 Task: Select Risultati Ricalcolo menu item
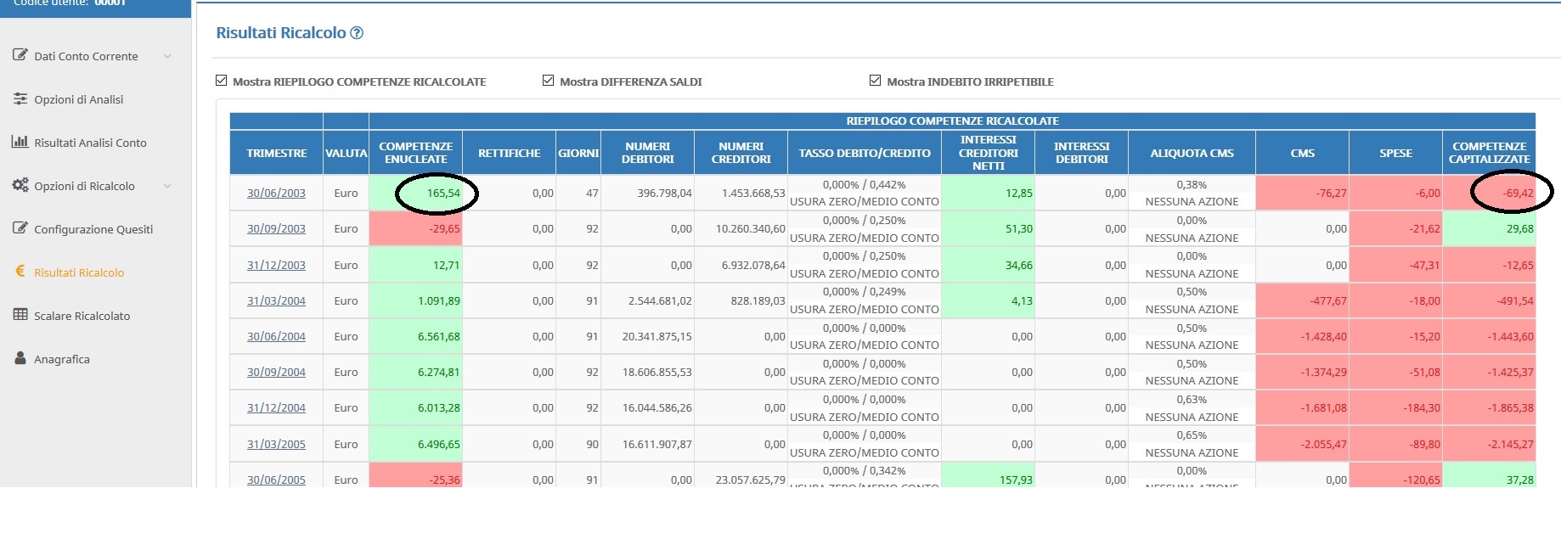79,272
